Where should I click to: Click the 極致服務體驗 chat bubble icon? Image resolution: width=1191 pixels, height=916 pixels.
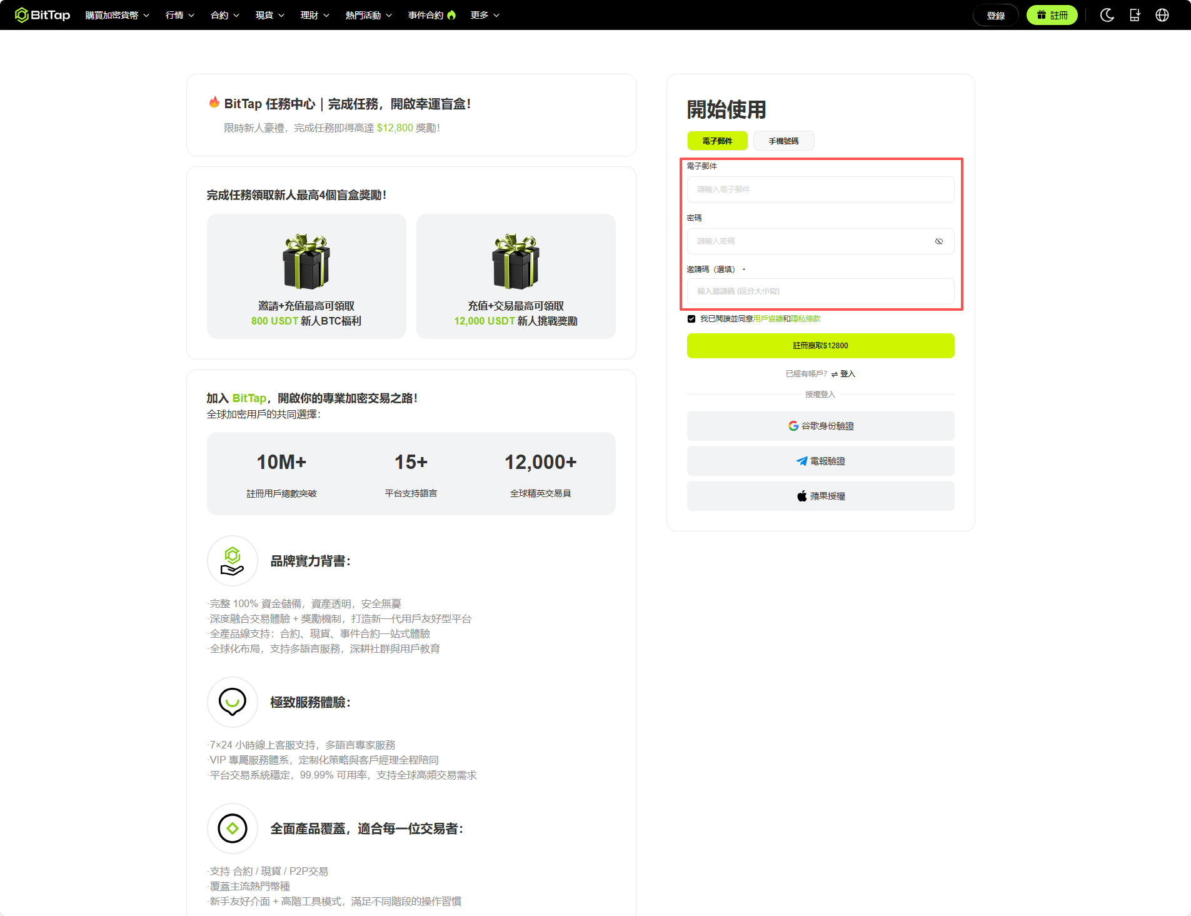[x=233, y=702]
